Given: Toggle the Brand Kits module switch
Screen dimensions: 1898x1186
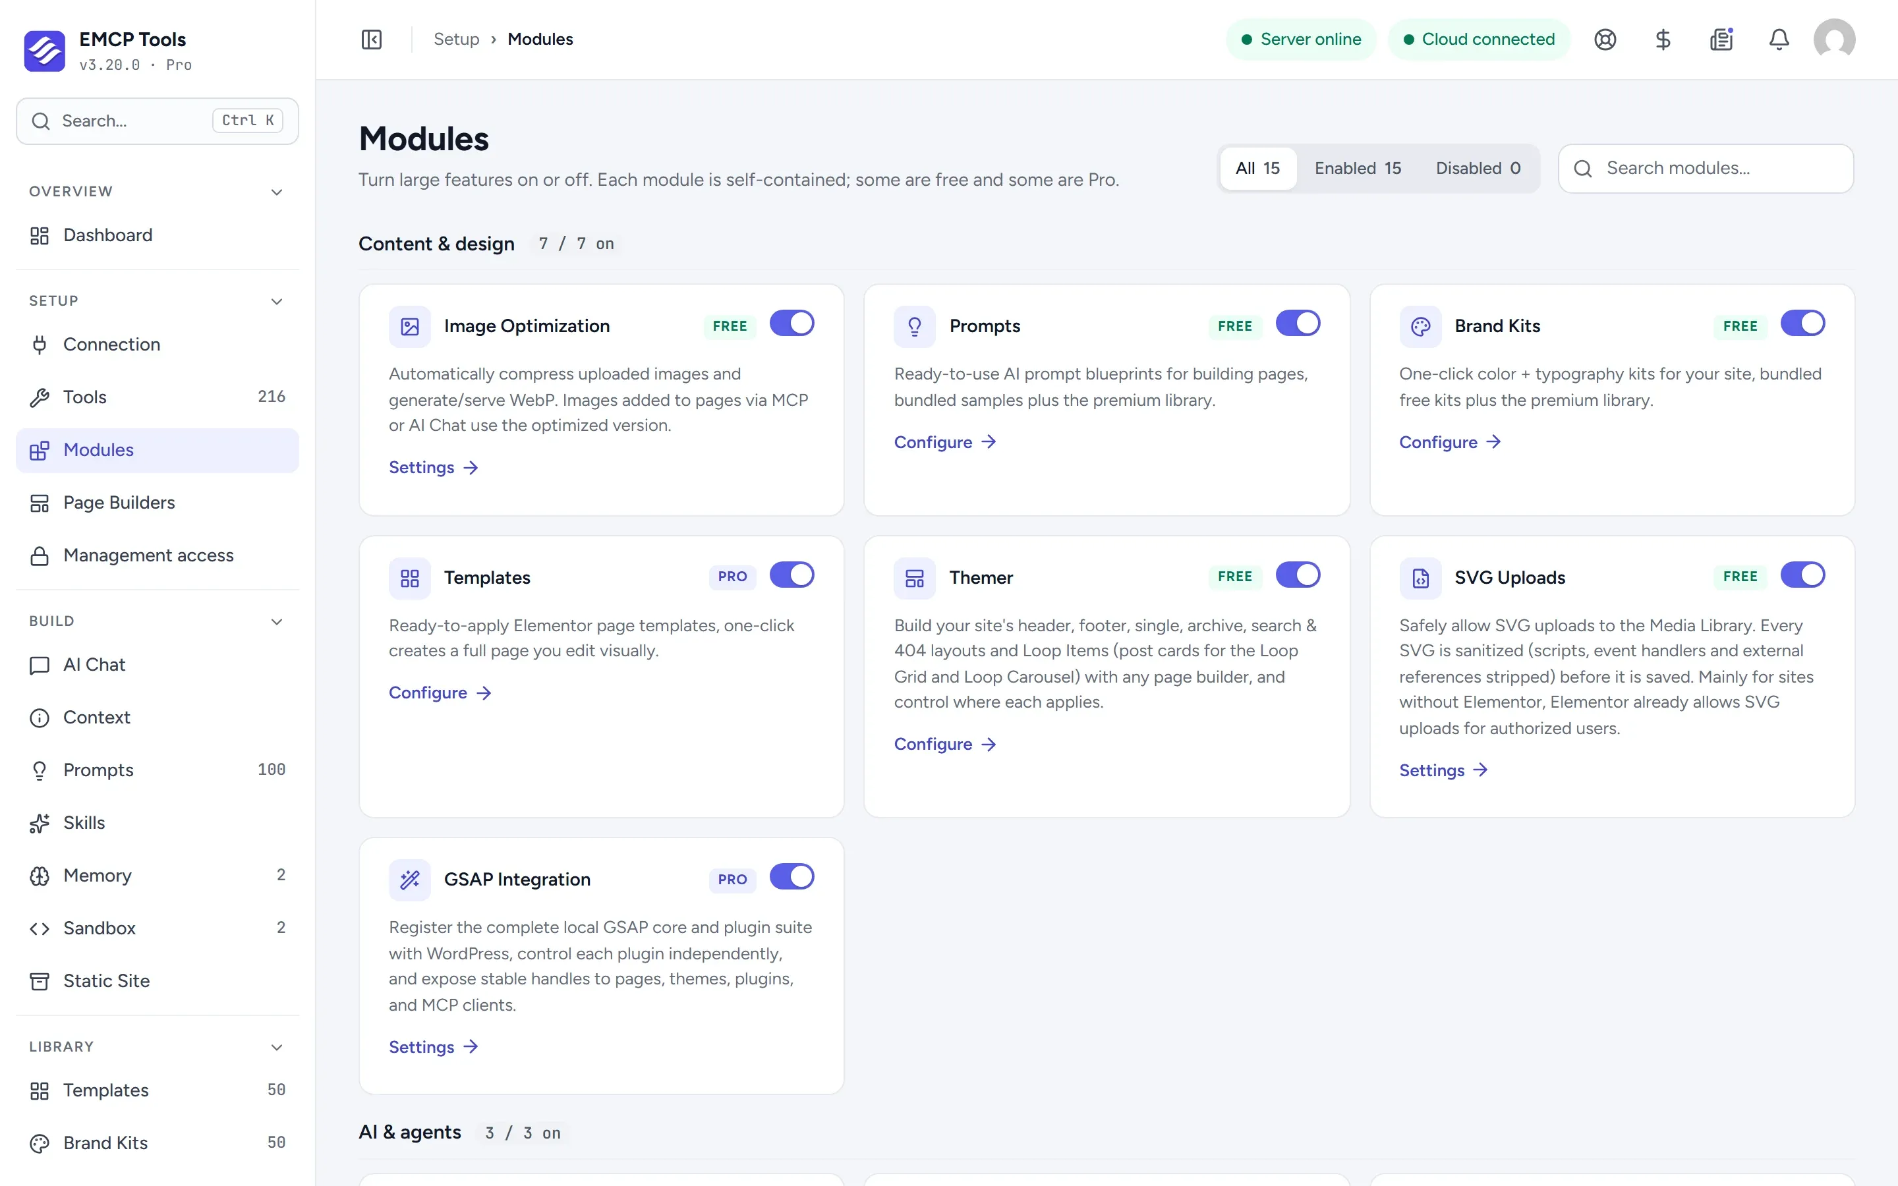Looking at the screenshot, I should 1802,323.
